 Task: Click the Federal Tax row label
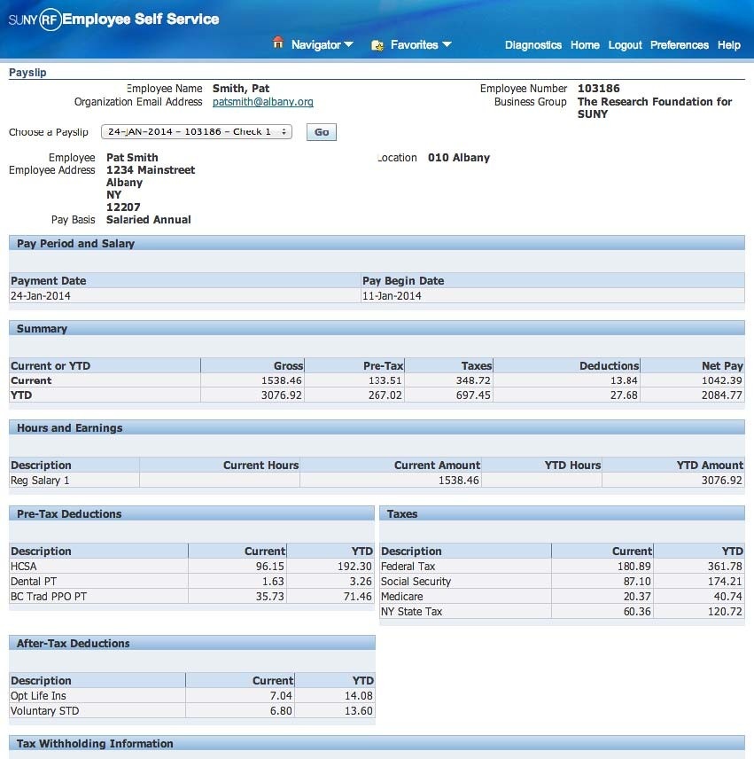point(408,567)
